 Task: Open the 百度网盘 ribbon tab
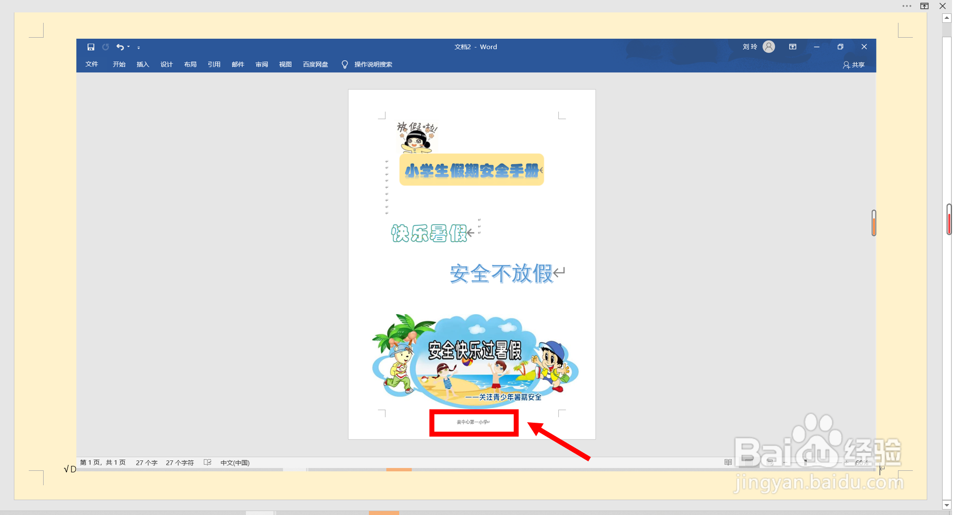tap(315, 64)
